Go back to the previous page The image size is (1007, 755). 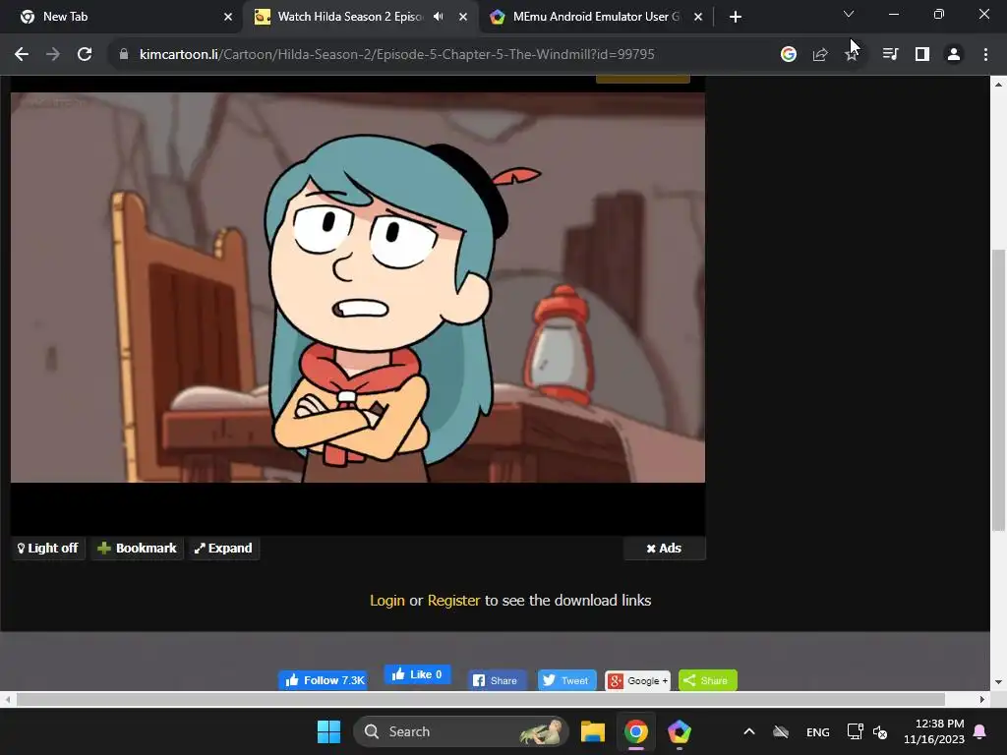click(22, 55)
